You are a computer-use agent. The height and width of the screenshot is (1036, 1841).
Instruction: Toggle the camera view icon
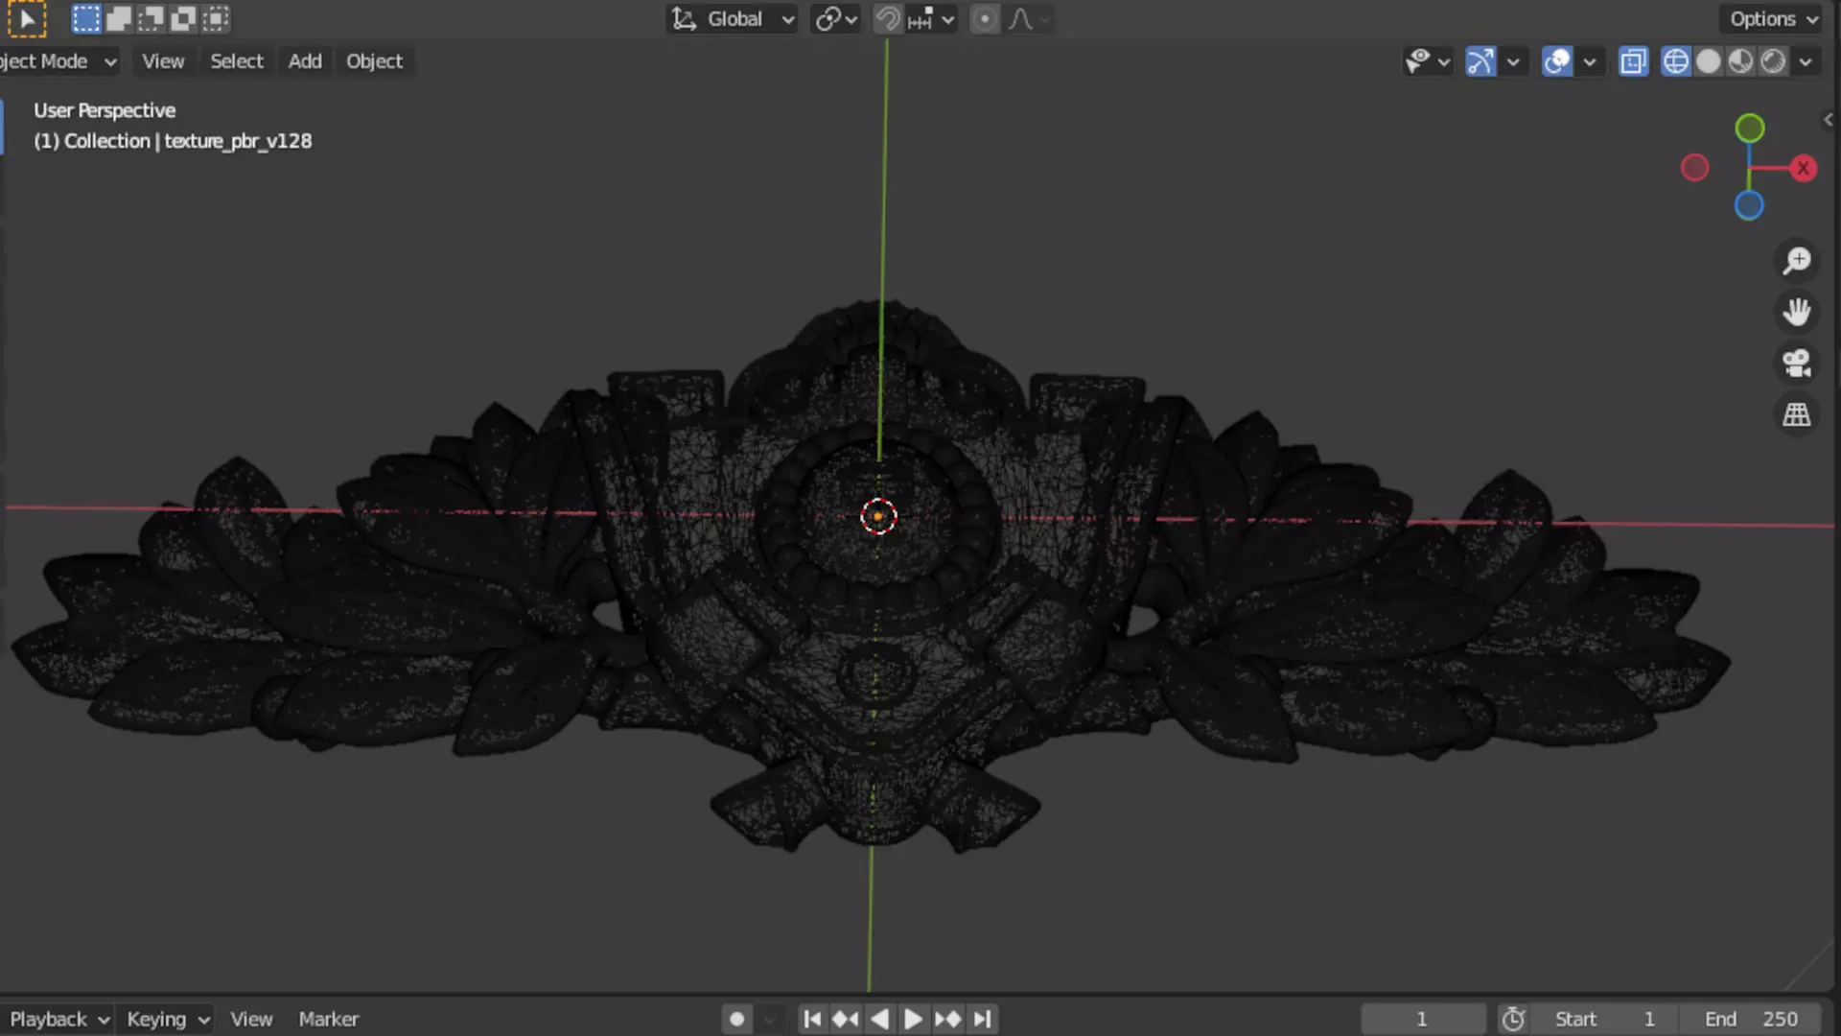[1796, 364]
